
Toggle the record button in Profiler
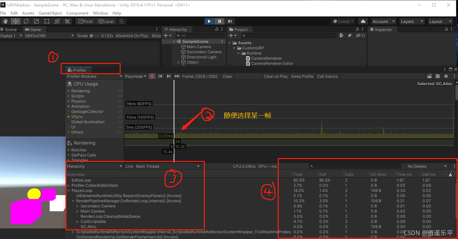[152, 76]
